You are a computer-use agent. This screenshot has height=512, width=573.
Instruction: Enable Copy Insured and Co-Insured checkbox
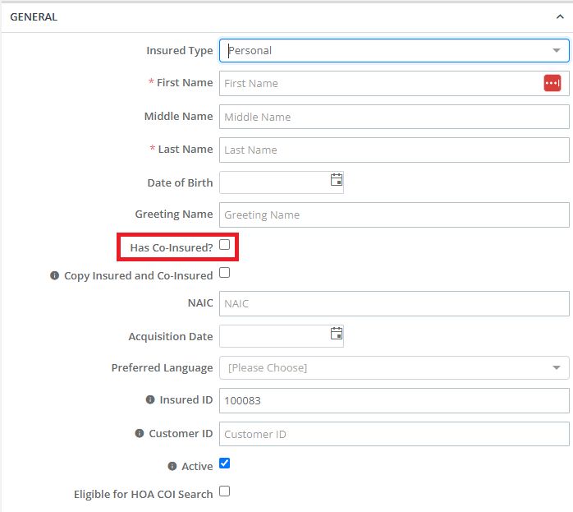click(x=224, y=273)
